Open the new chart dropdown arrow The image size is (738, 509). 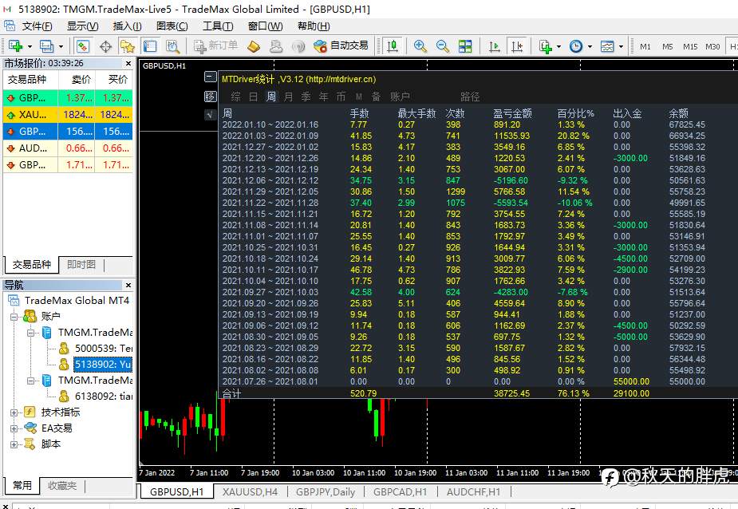(x=30, y=46)
